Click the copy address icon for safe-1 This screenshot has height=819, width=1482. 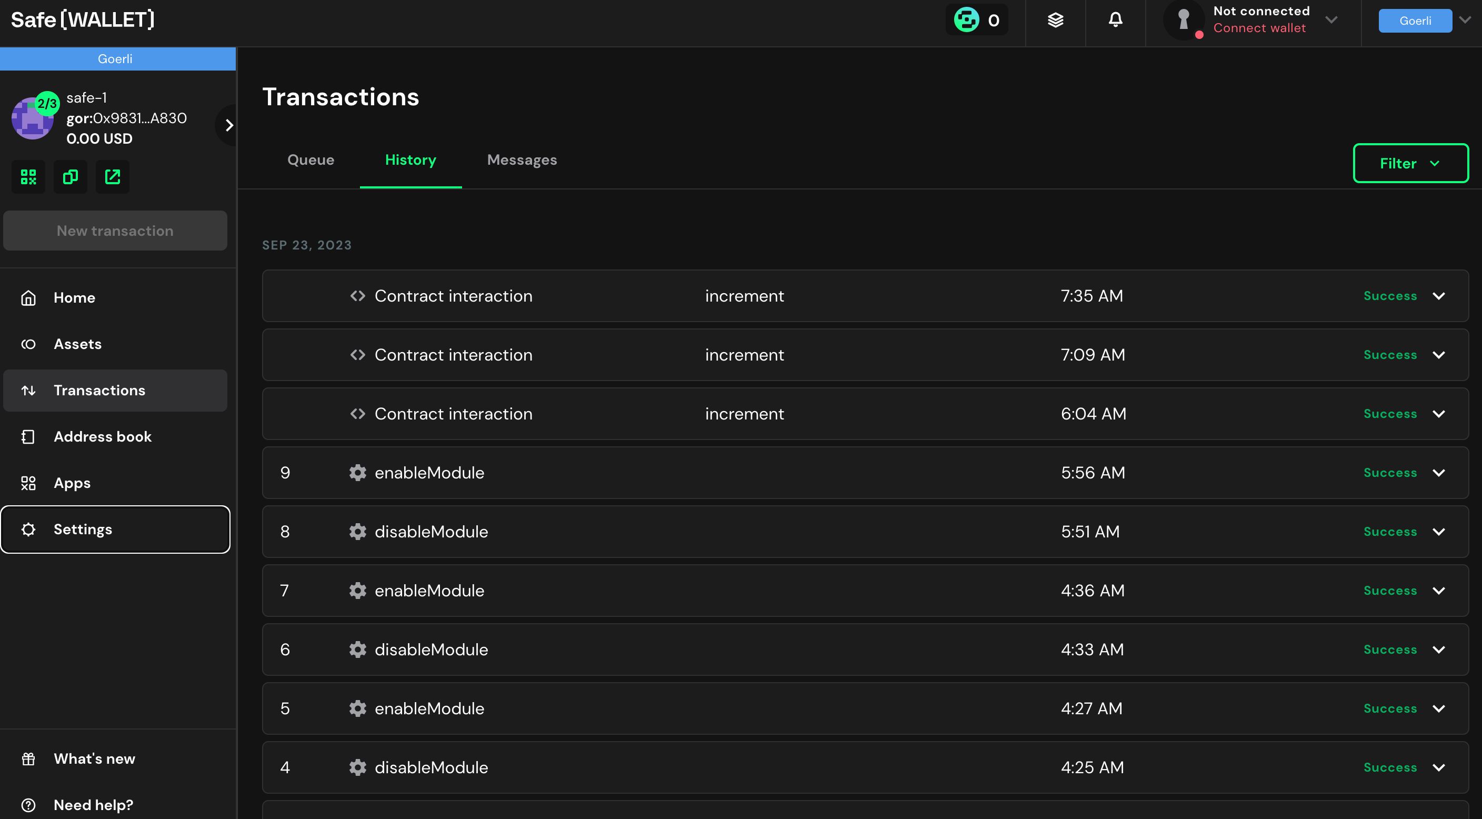pos(71,175)
